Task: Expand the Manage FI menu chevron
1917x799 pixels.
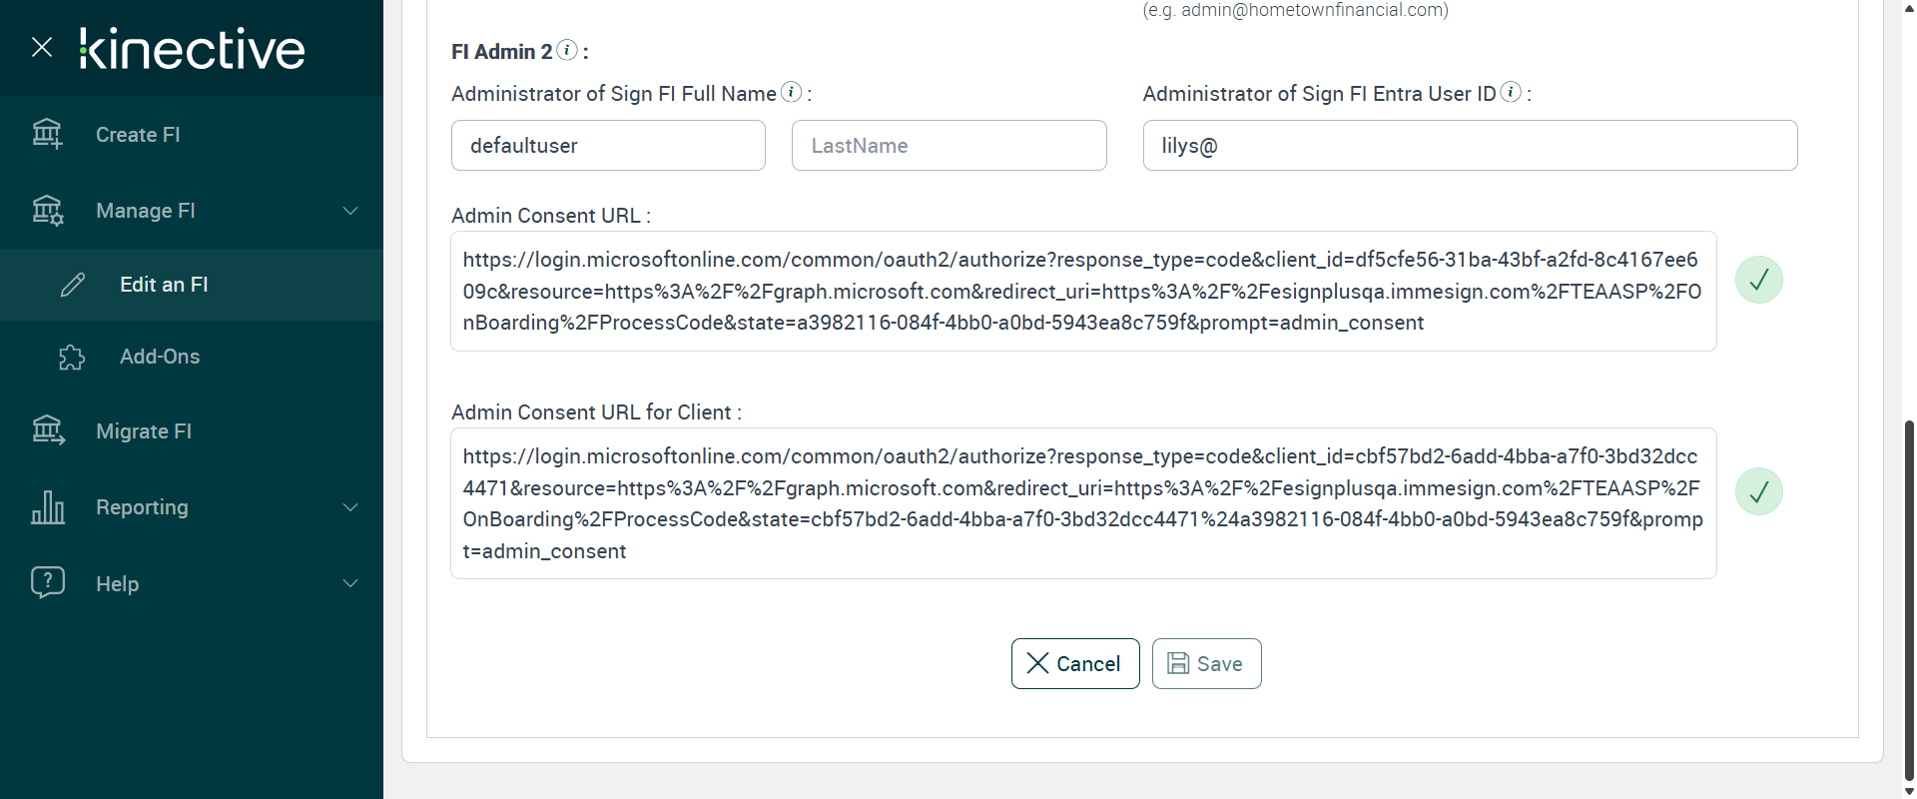Action: 350,211
